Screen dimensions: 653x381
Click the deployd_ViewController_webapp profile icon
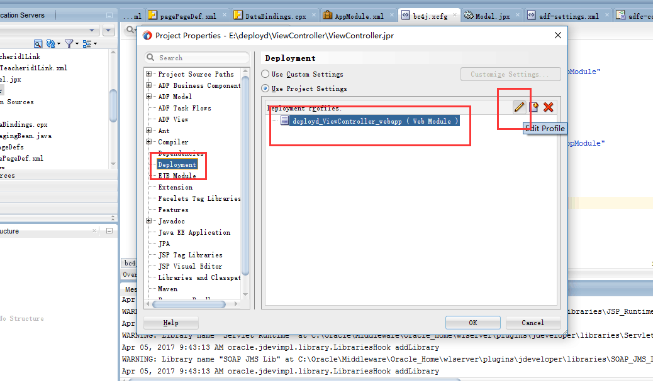[x=284, y=121]
